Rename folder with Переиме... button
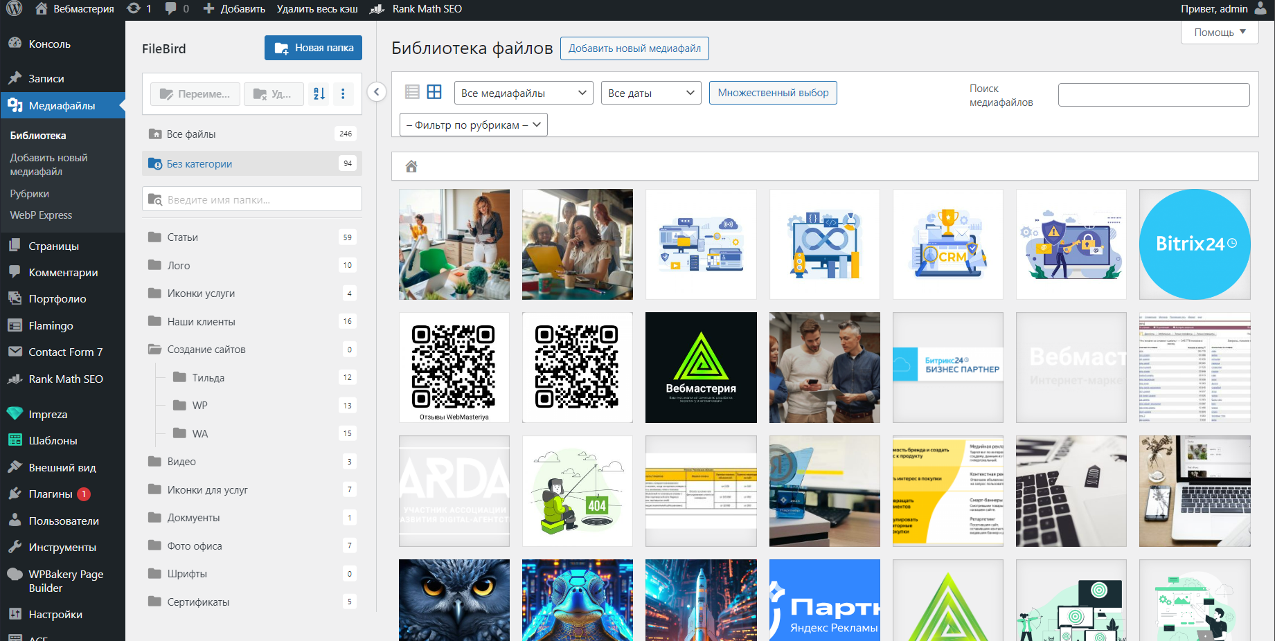The image size is (1275, 641). [x=195, y=93]
